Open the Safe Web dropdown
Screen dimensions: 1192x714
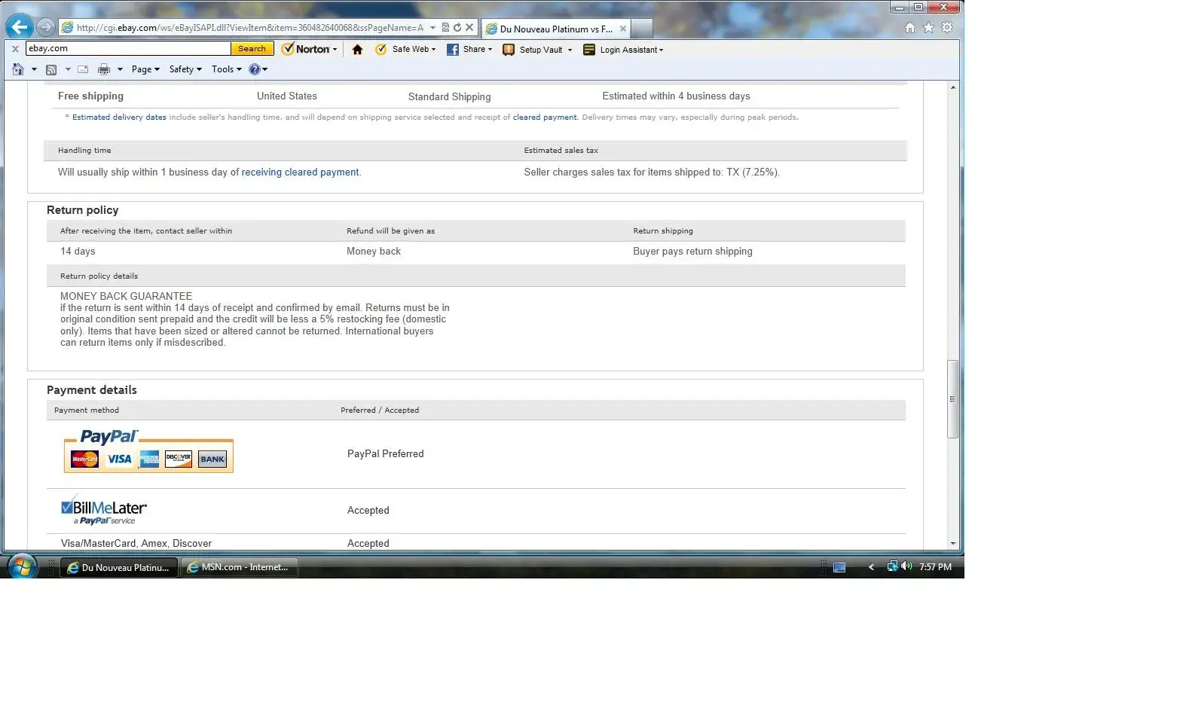[x=405, y=50]
